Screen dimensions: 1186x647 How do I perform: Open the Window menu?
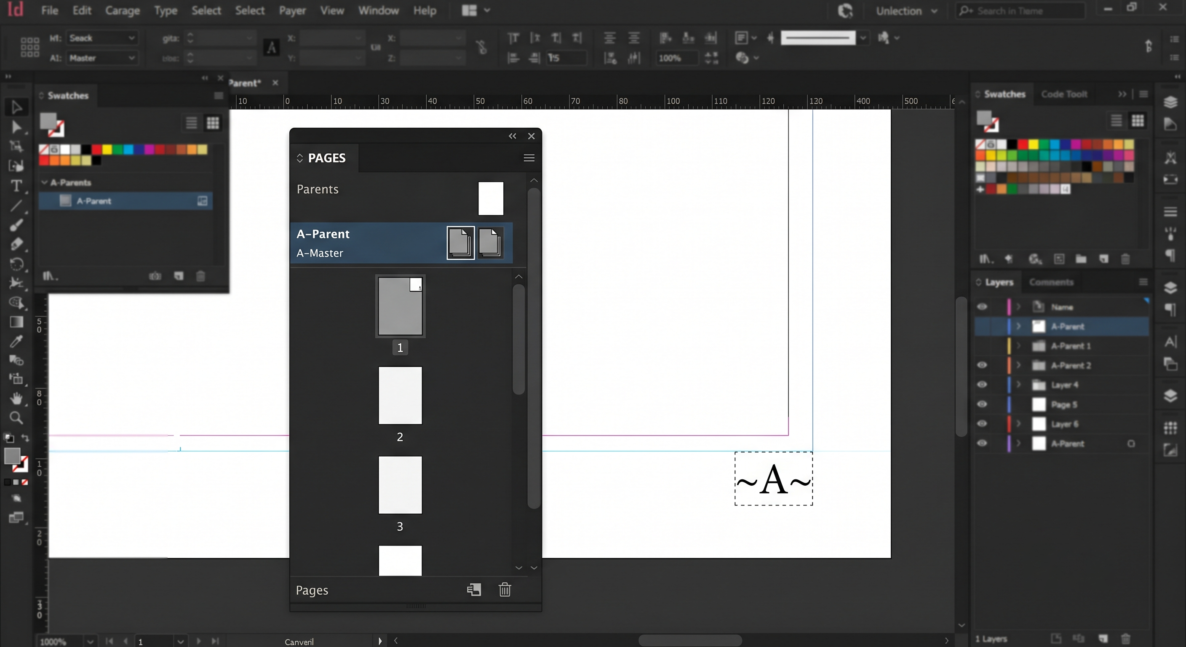pos(379,10)
